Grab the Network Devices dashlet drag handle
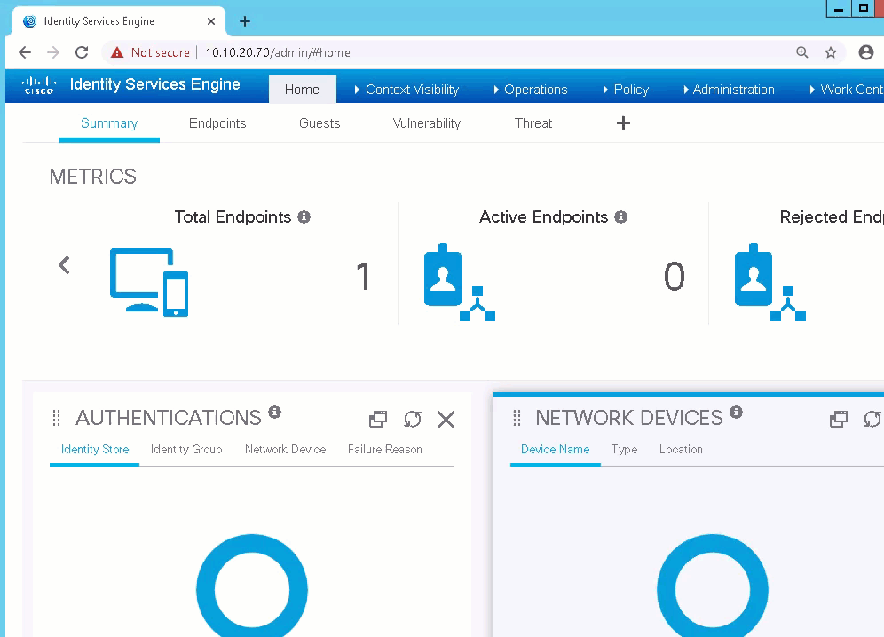The height and width of the screenshot is (637, 884). [517, 418]
